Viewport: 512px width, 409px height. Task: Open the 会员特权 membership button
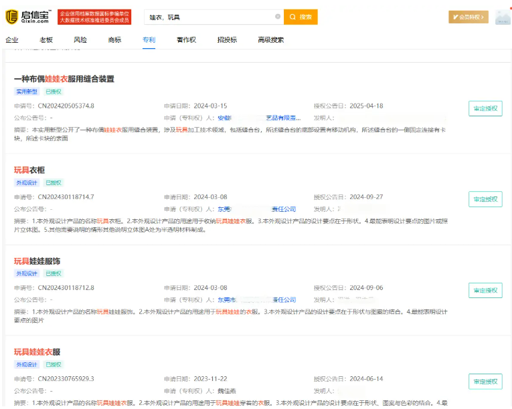468,17
